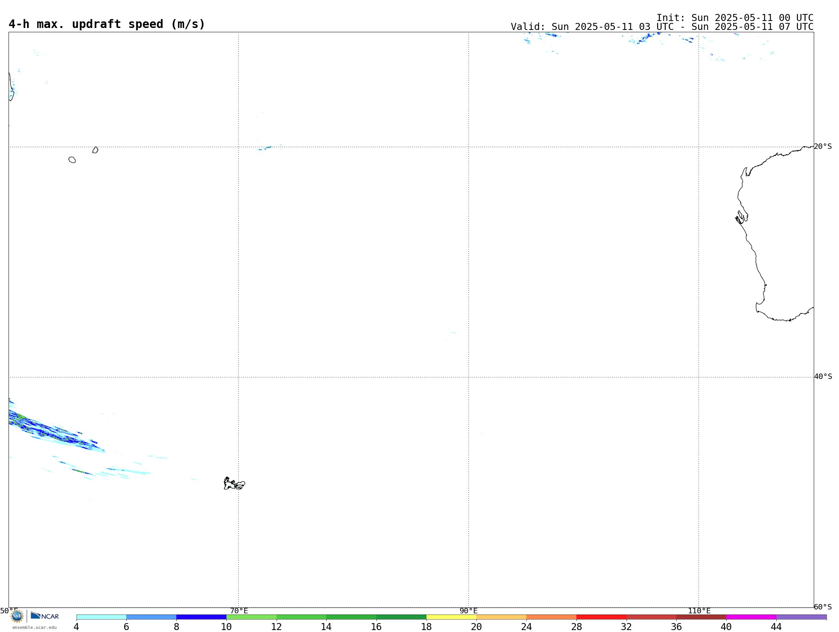Click the NCAR logo
This screenshot has width=839, height=632.
tap(45, 616)
